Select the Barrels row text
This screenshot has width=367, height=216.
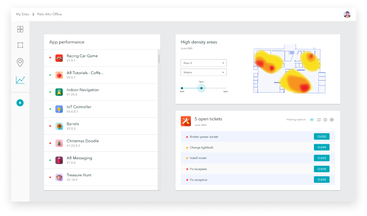73,124
